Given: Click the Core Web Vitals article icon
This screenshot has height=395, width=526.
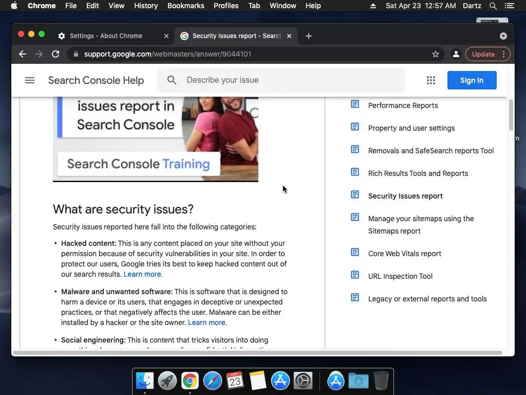Looking at the screenshot, I should coord(355,252).
